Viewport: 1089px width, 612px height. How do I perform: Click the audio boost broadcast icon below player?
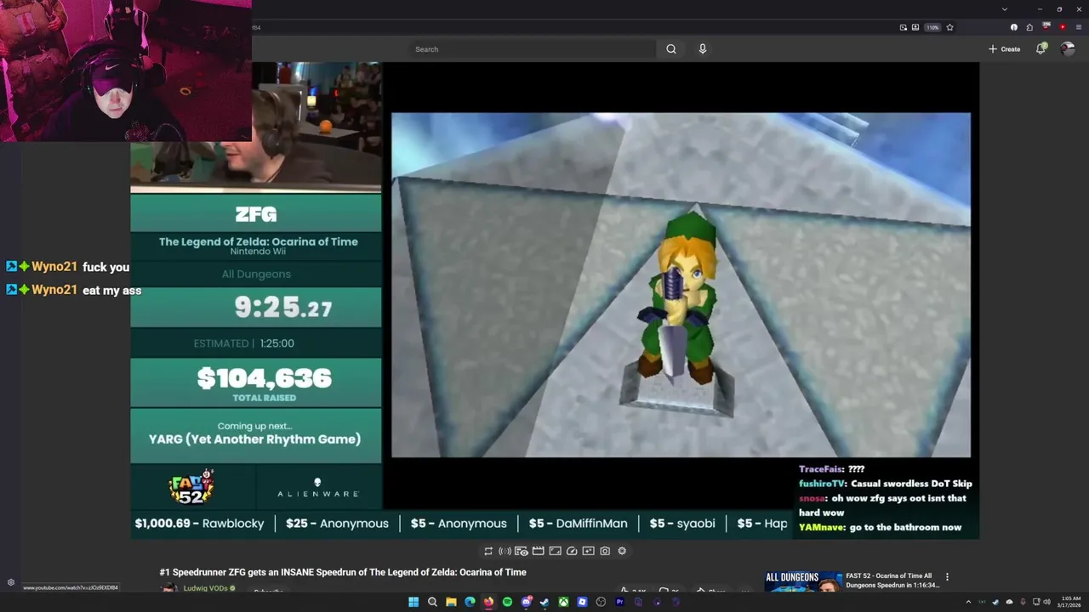(x=505, y=551)
